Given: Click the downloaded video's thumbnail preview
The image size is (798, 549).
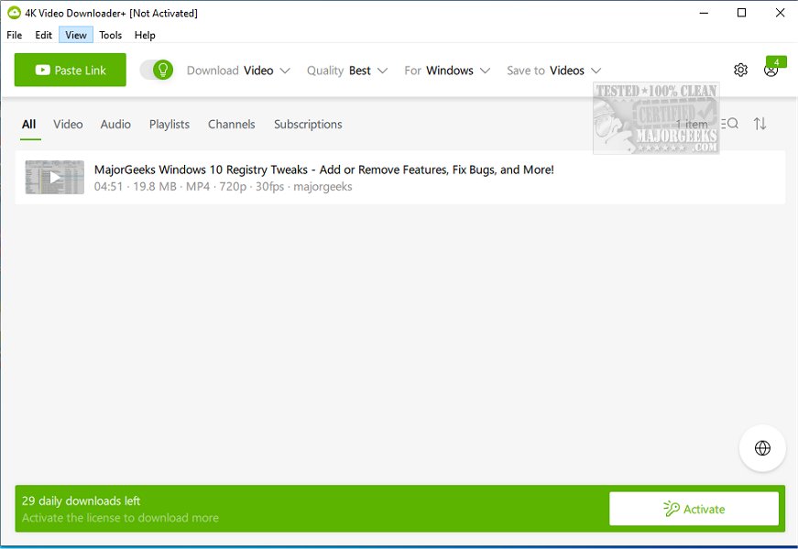Looking at the screenshot, I should click(55, 177).
